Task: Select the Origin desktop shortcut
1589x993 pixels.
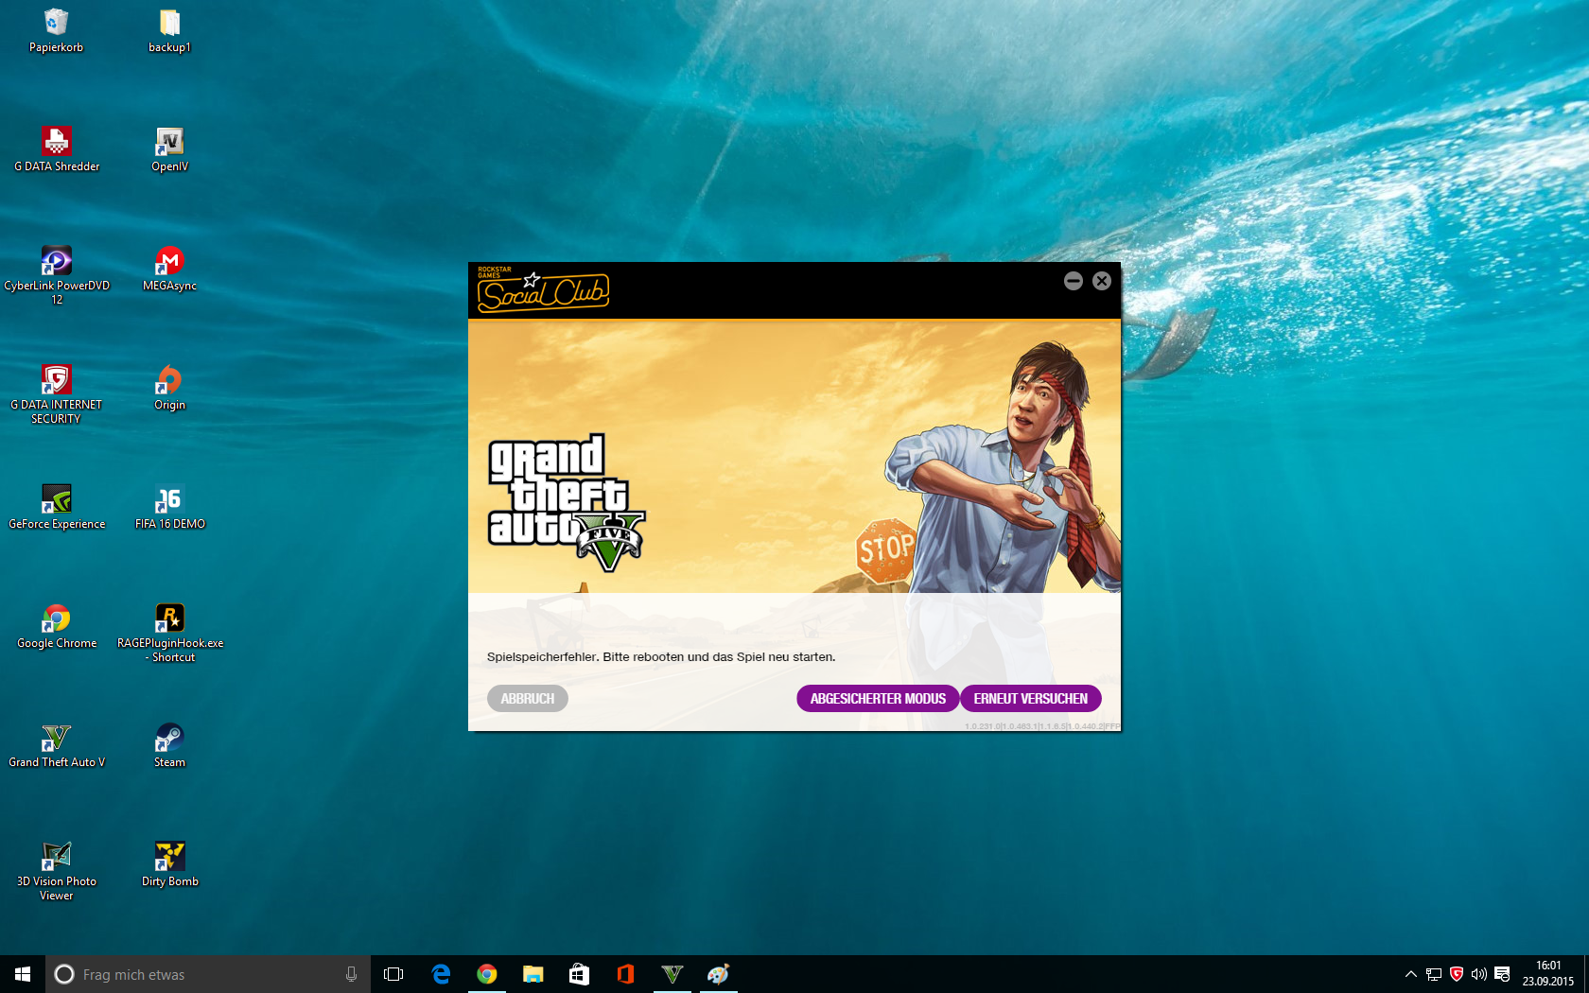Action: coord(169,388)
